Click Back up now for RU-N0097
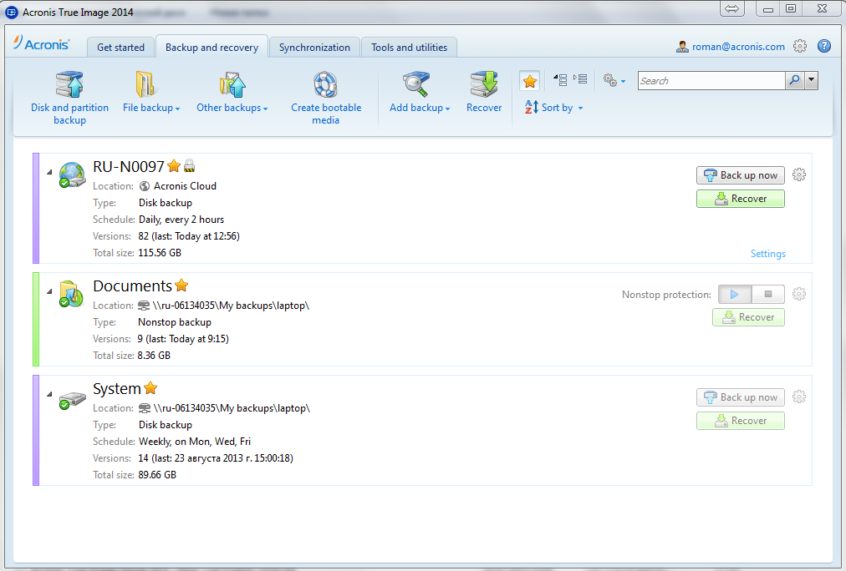This screenshot has height=571, width=846. coord(740,174)
